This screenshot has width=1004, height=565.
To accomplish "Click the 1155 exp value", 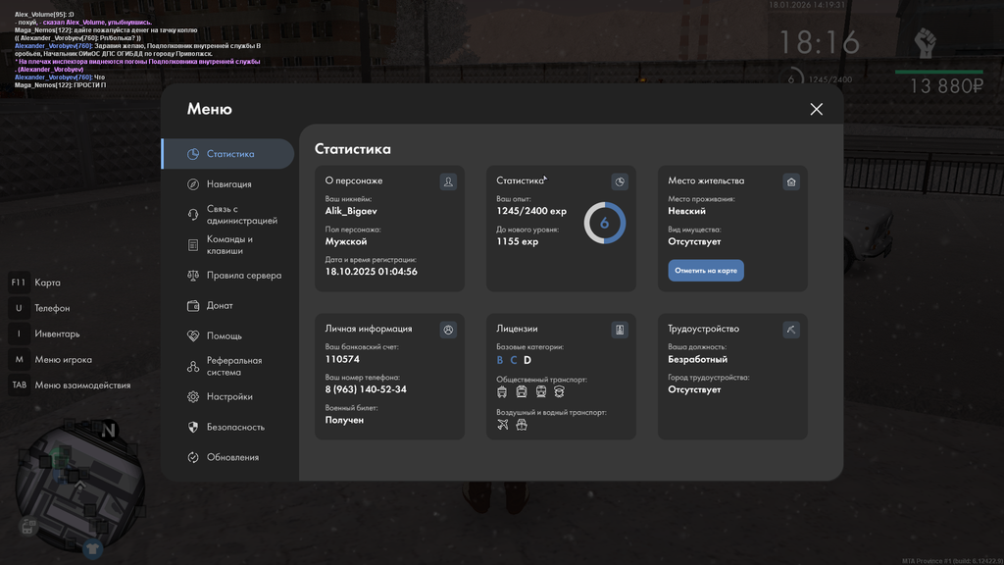I will pyautogui.click(x=518, y=241).
